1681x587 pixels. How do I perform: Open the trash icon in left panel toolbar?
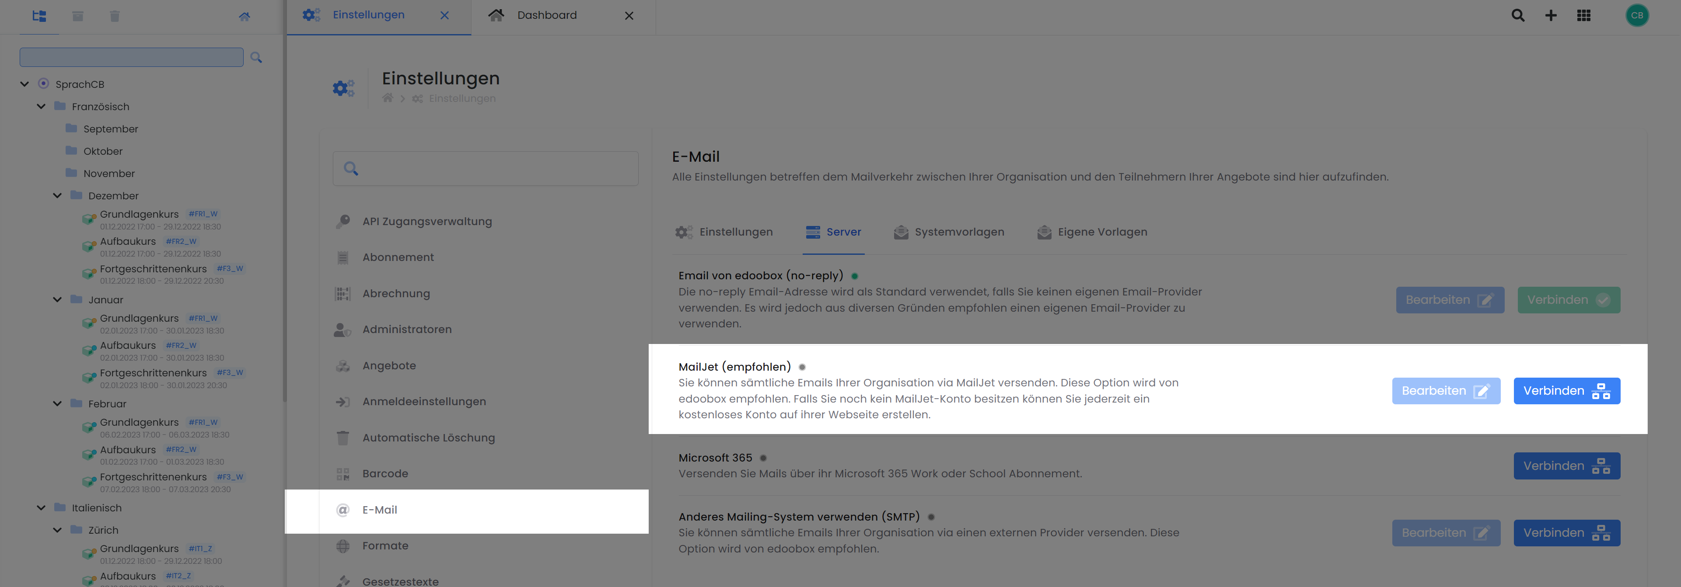pyautogui.click(x=115, y=16)
